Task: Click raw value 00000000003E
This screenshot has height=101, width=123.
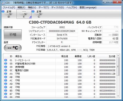Action: coord(107,70)
